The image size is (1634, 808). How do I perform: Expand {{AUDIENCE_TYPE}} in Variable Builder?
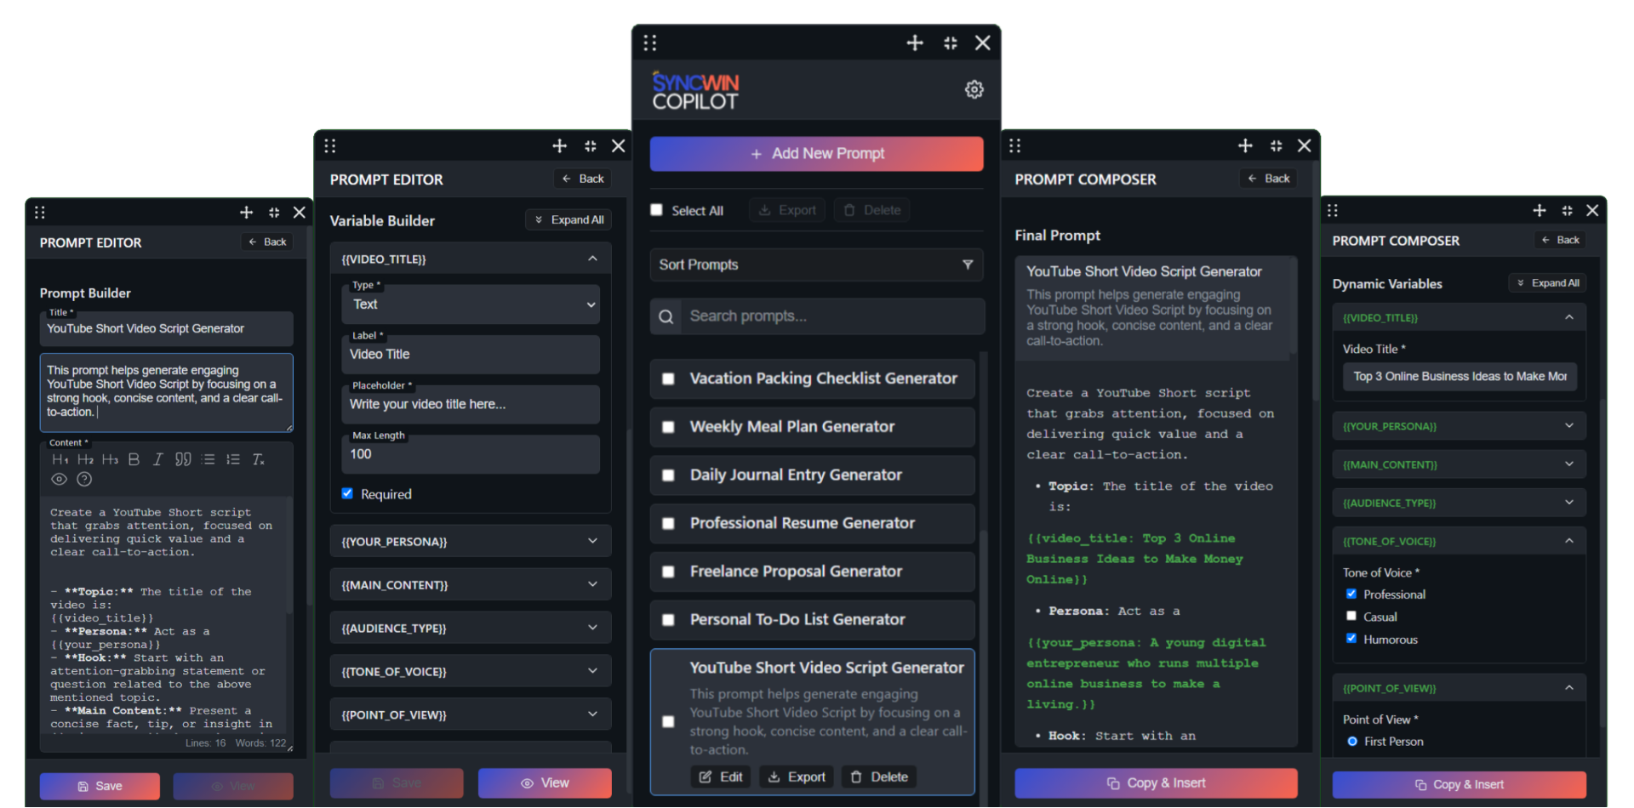pyautogui.click(x=471, y=628)
